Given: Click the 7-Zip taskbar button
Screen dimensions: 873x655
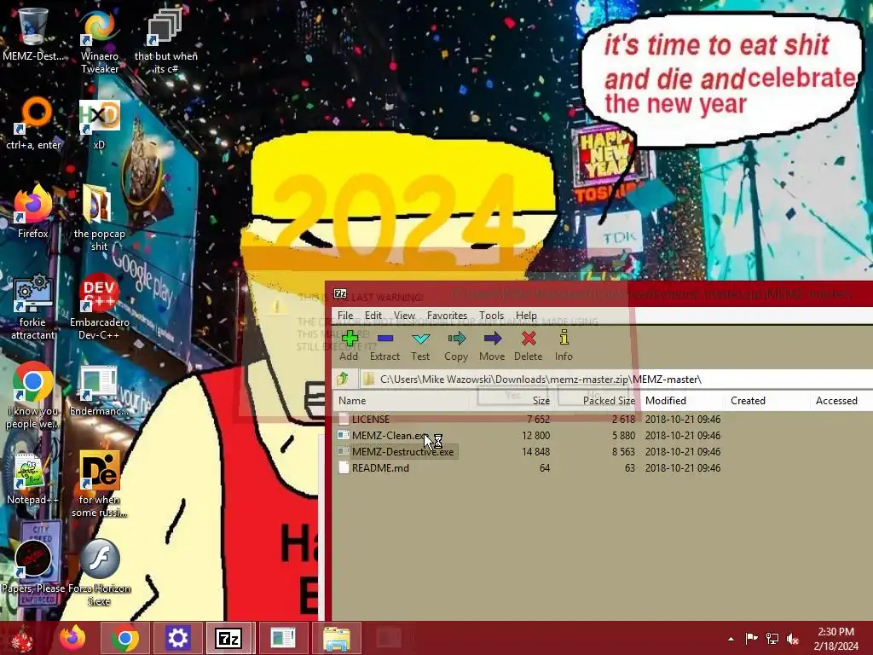Looking at the screenshot, I should [228, 638].
